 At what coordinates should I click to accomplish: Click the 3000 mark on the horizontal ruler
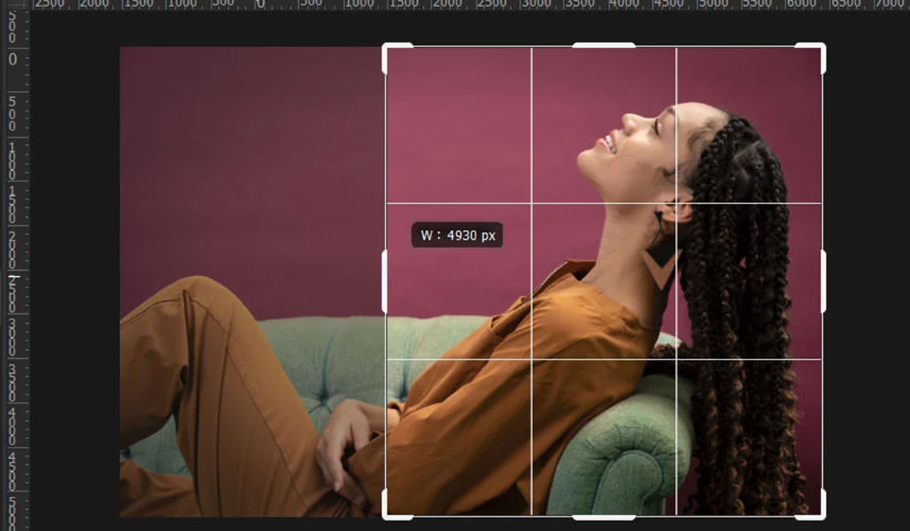tap(537, 5)
